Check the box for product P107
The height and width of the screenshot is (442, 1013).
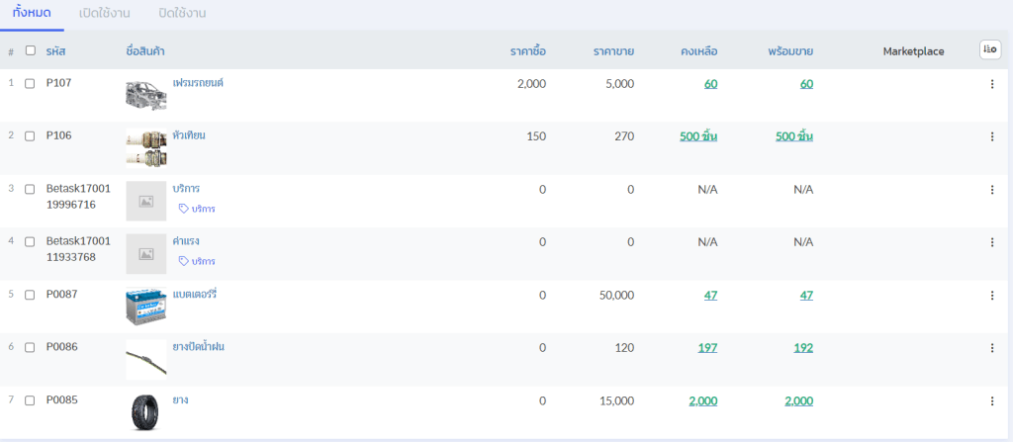[x=30, y=84]
